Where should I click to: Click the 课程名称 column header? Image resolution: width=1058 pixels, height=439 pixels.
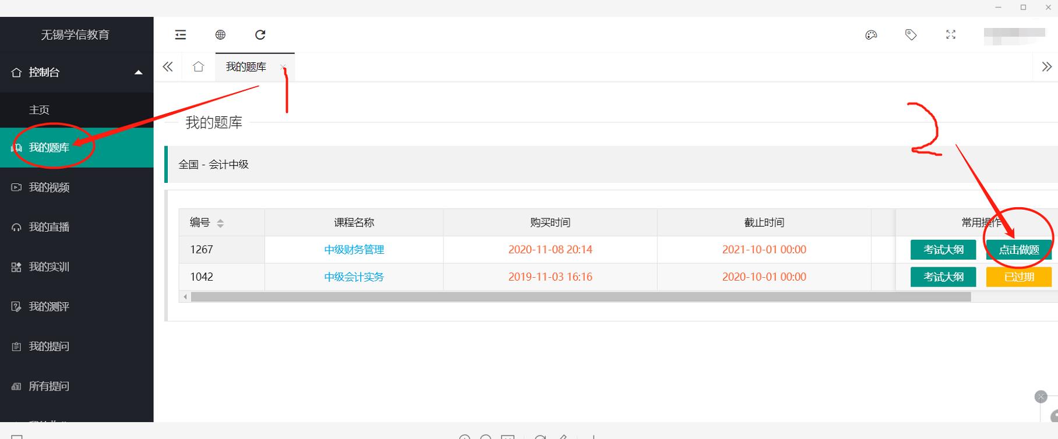354,222
